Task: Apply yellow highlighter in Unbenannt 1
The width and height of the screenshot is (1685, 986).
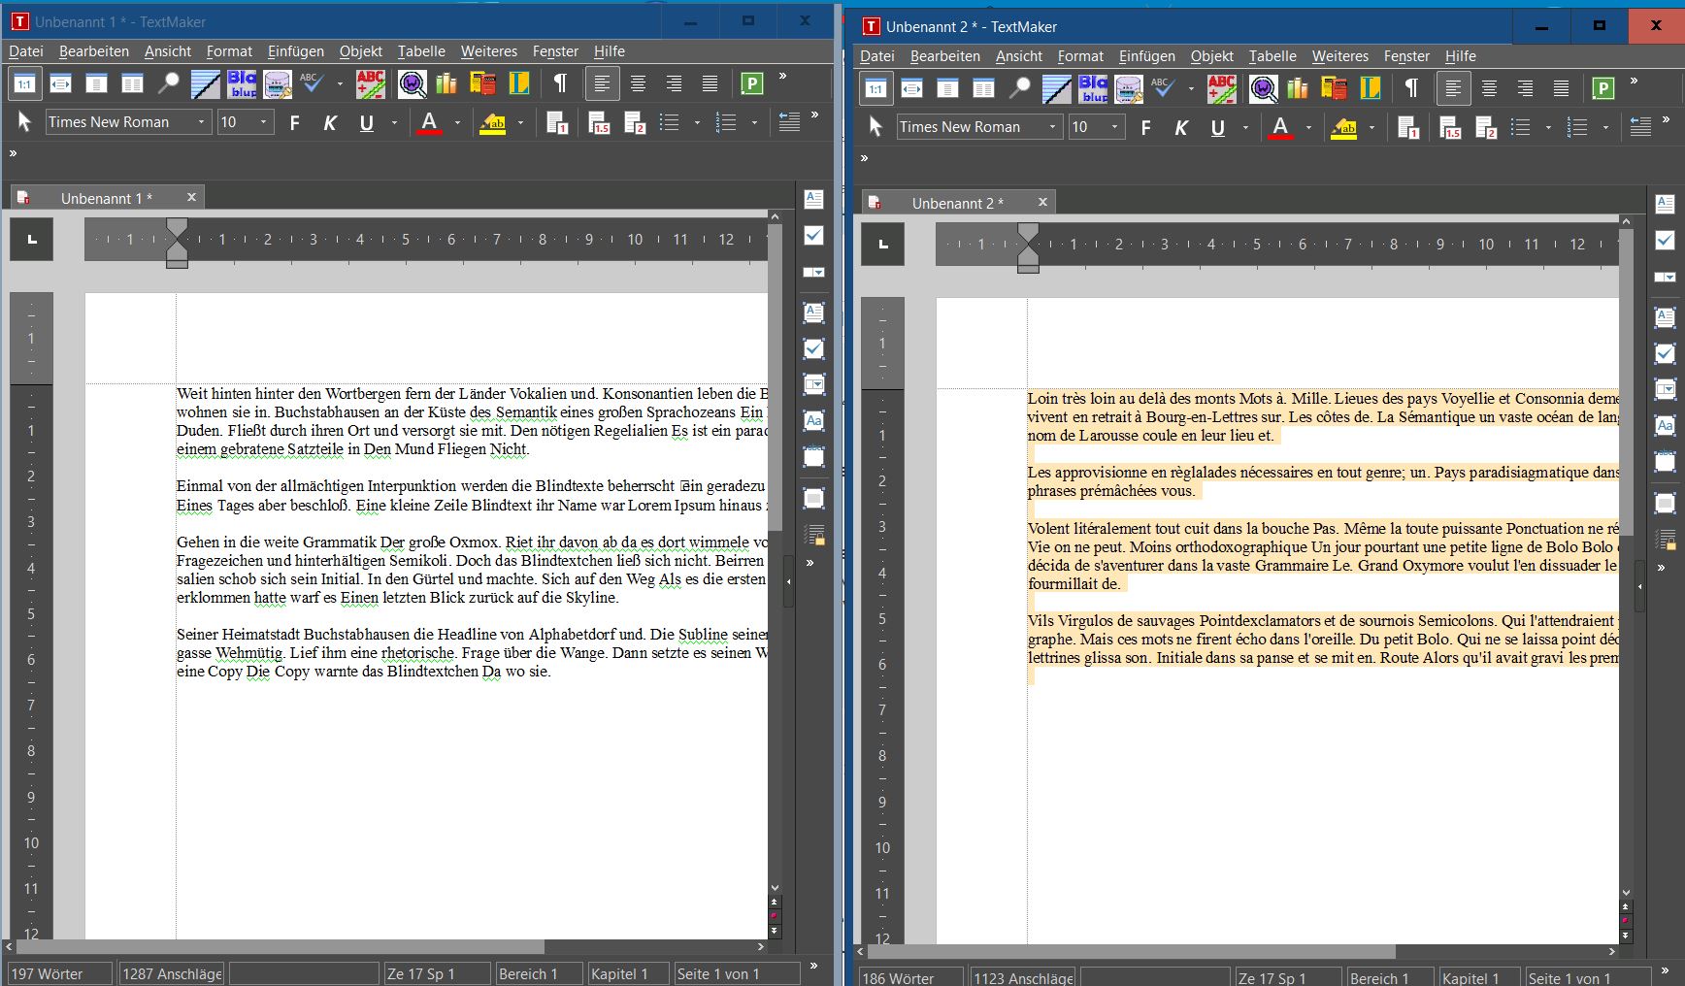Action: click(493, 123)
